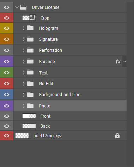Select the pdf417mrz.xyz layer name
The width and height of the screenshot is (134, 167).
tap(48, 136)
